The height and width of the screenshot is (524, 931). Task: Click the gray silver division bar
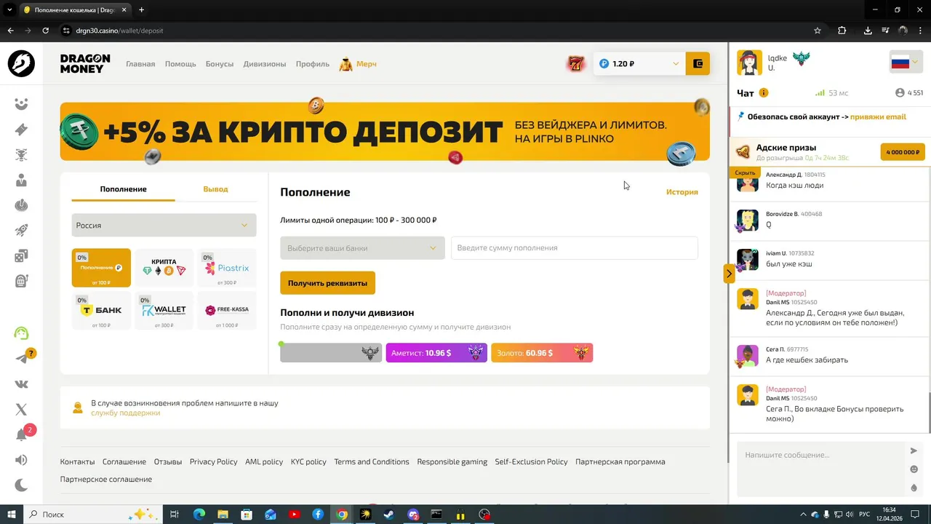click(331, 353)
